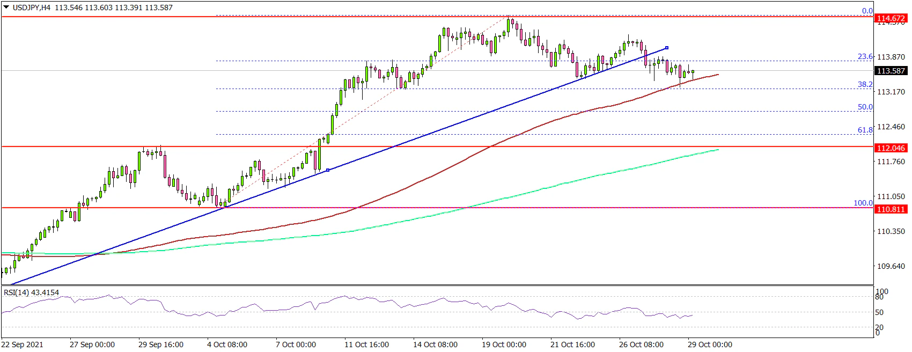Click the RSI(14) indicator label
The height and width of the screenshot is (352, 912).
pyautogui.click(x=31, y=292)
